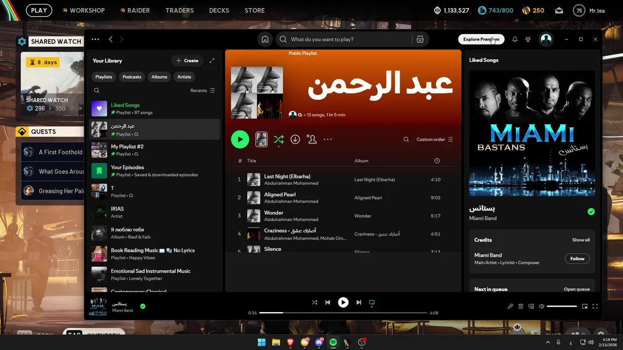Open the DECKS tab in the game
This screenshot has height=350, width=623.
click(x=219, y=10)
